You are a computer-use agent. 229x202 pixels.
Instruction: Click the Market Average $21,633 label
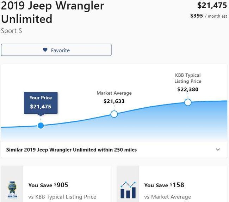coord(114,97)
